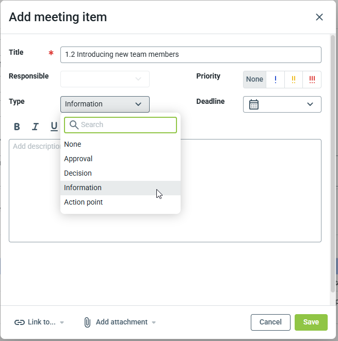
Task: Choose Action point type option
Action: click(x=83, y=202)
